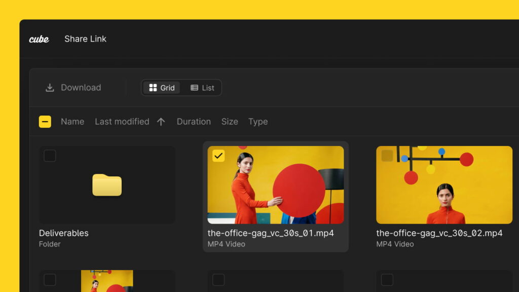The width and height of the screenshot is (519, 292).
Task: Click the-office-gag_vc_30s_01.mp4 file name
Action: click(x=271, y=233)
